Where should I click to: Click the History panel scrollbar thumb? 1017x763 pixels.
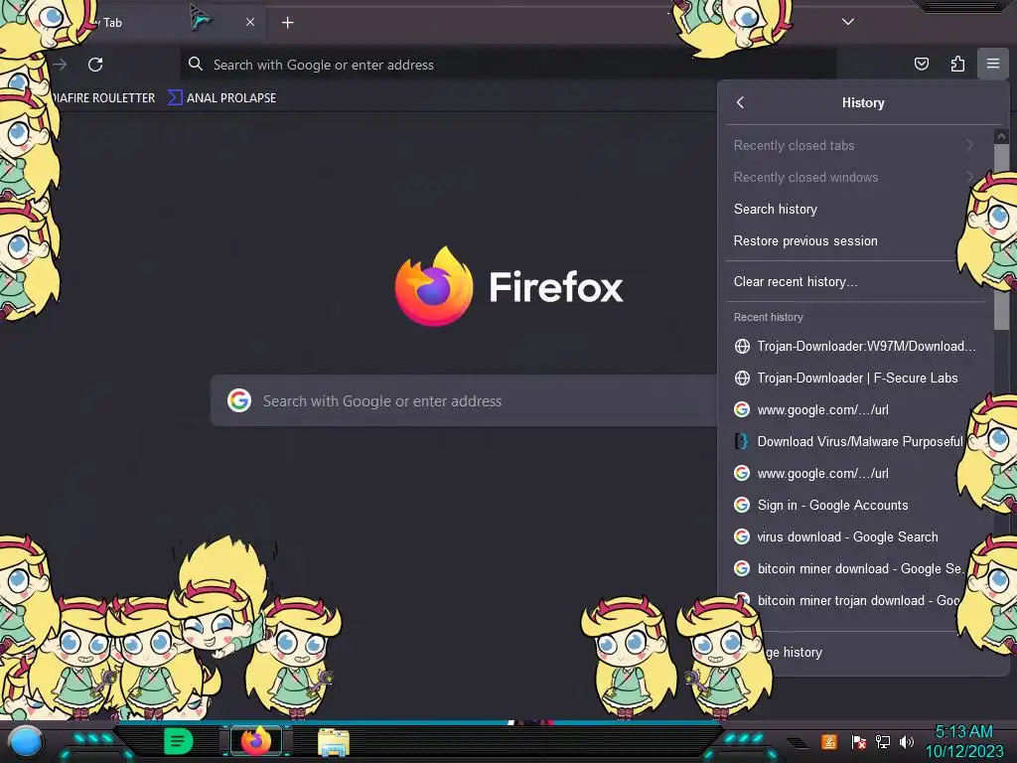coord(1001,236)
